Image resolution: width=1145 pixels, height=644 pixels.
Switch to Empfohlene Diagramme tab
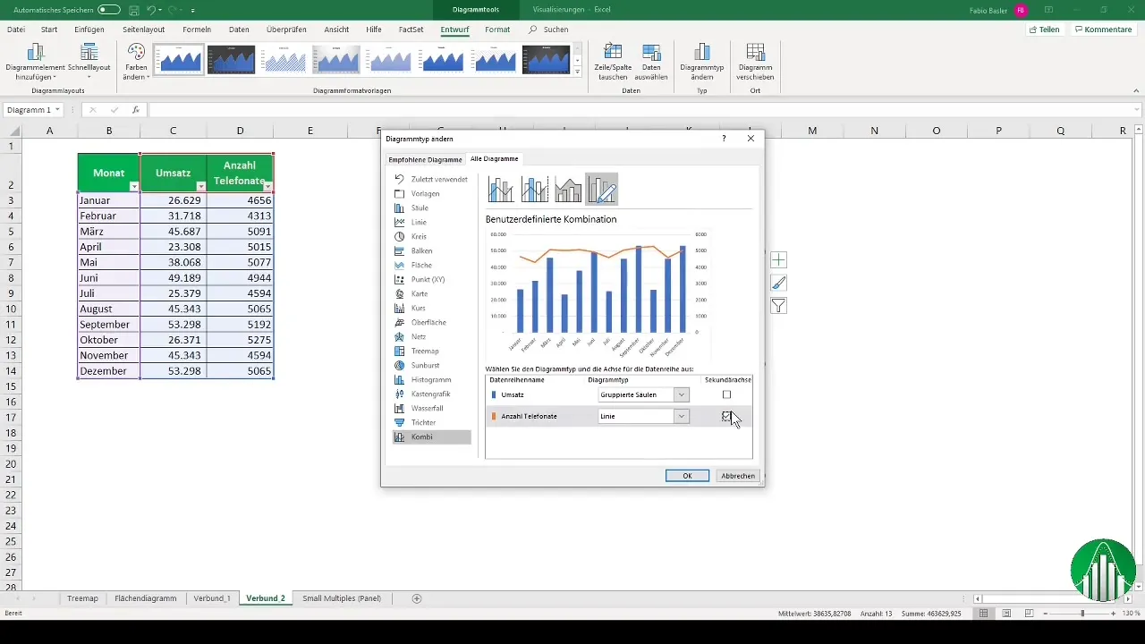(x=425, y=159)
